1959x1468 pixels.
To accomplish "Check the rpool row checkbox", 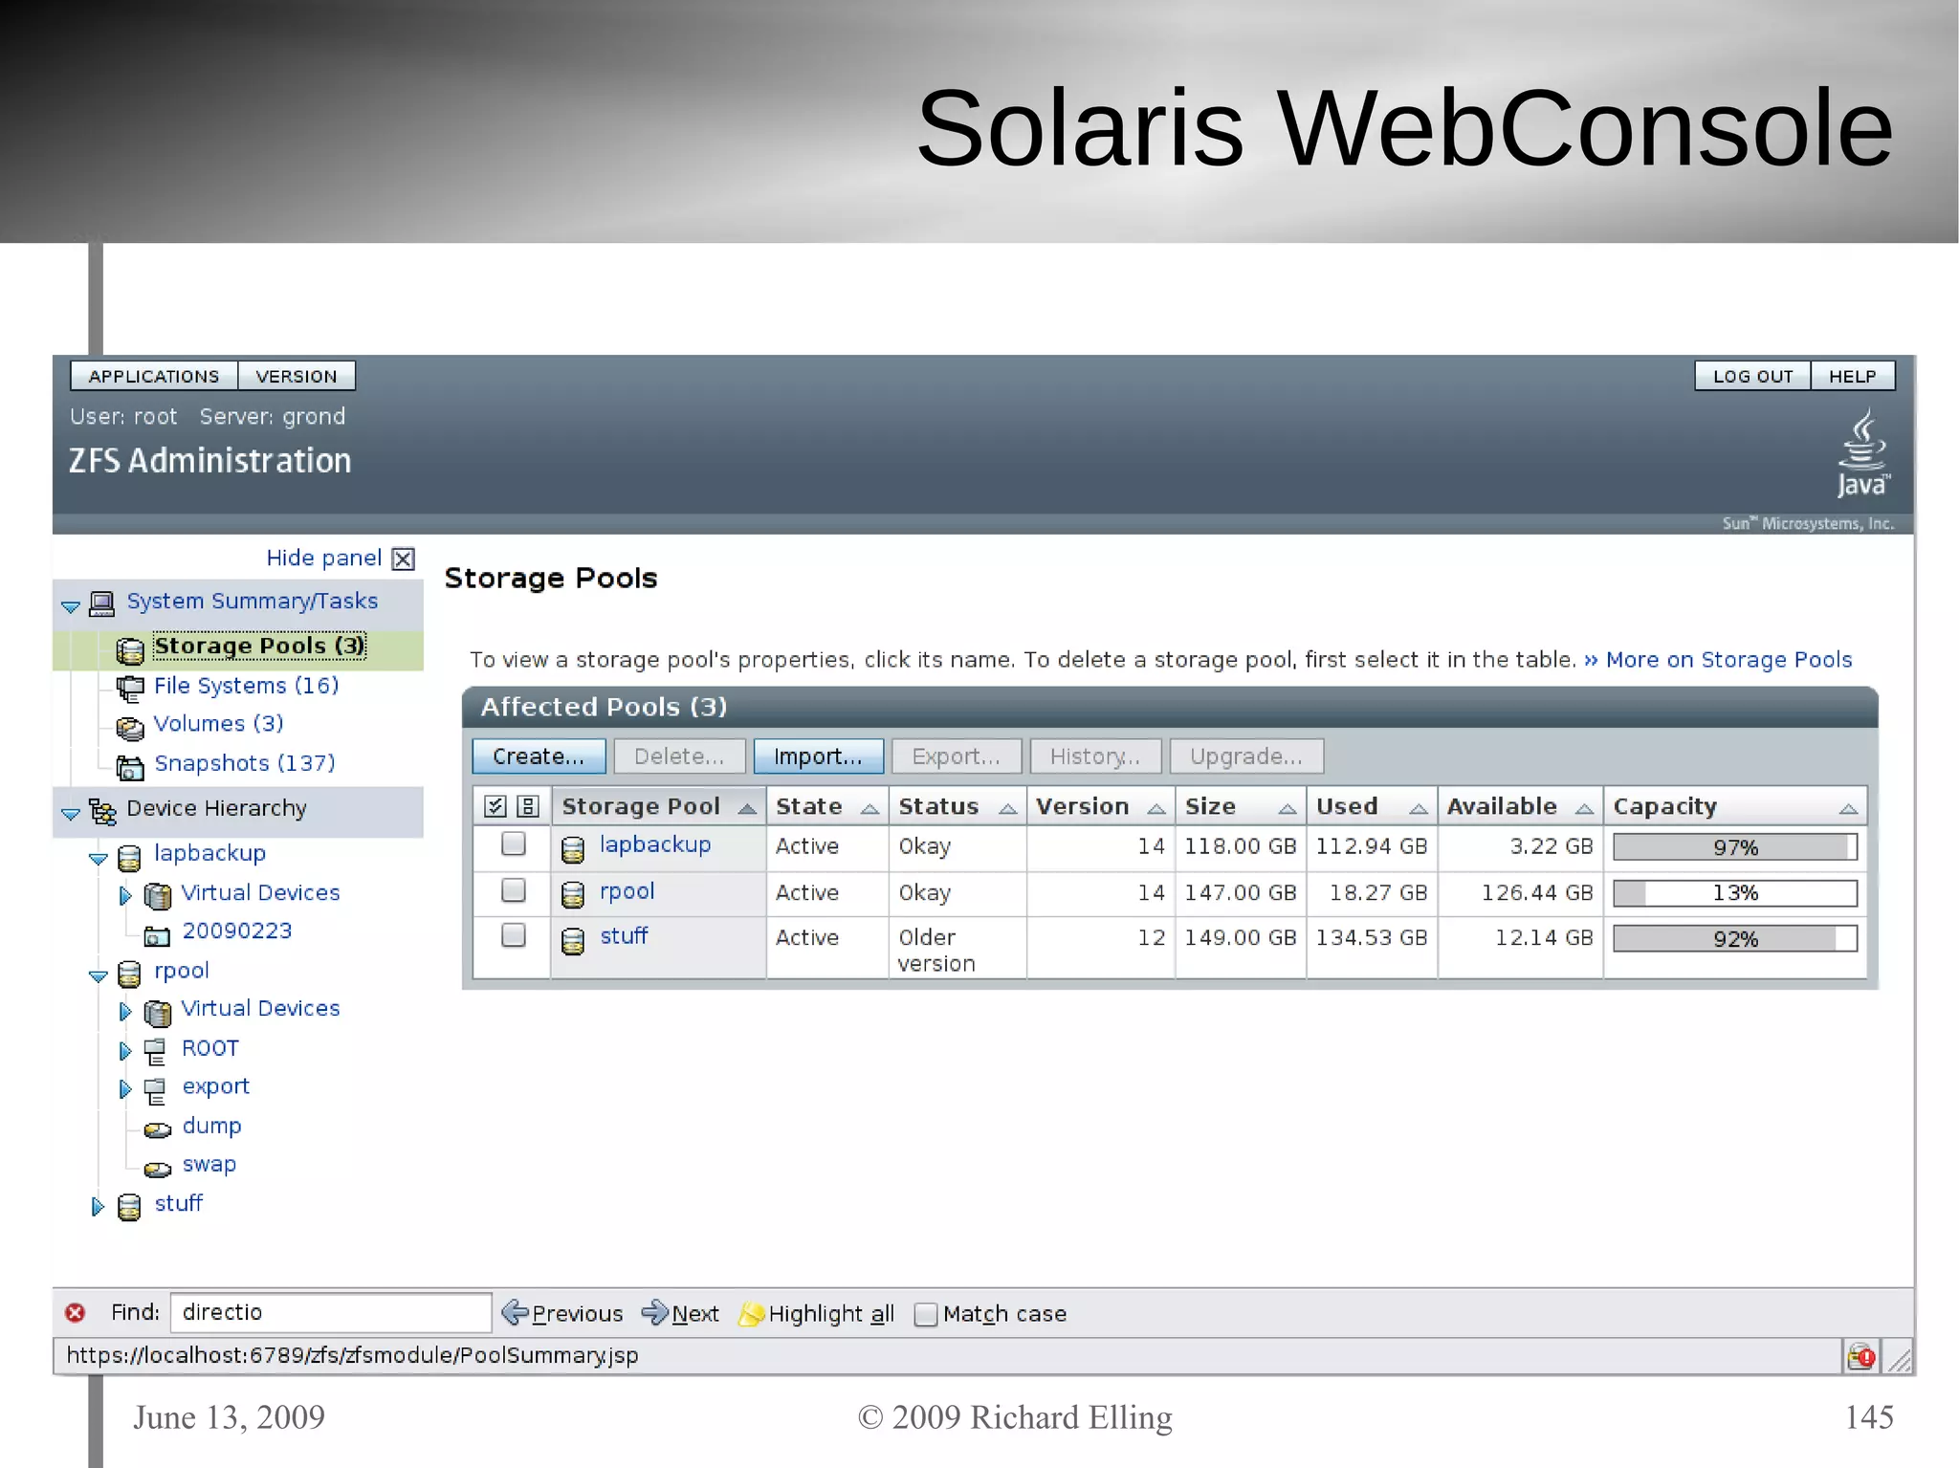I will point(514,890).
